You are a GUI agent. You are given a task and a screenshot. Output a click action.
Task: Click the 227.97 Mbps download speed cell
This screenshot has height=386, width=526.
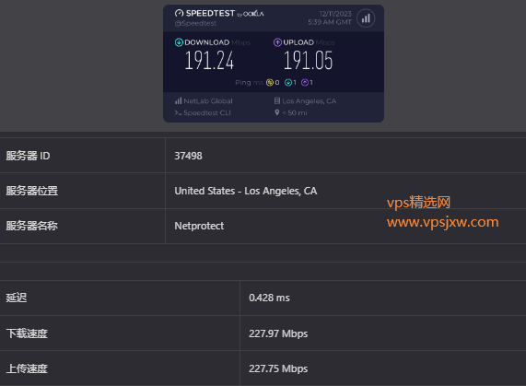(x=383, y=333)
